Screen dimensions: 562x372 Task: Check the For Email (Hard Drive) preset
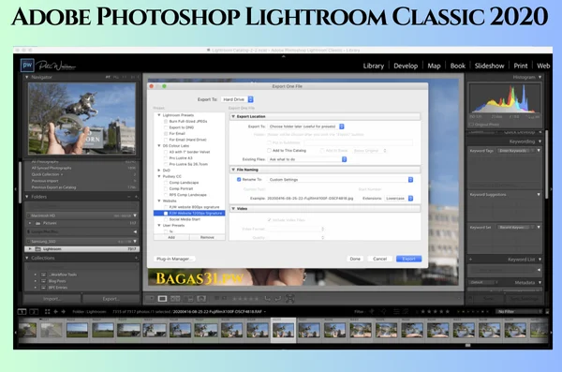[x=166, y=140]
